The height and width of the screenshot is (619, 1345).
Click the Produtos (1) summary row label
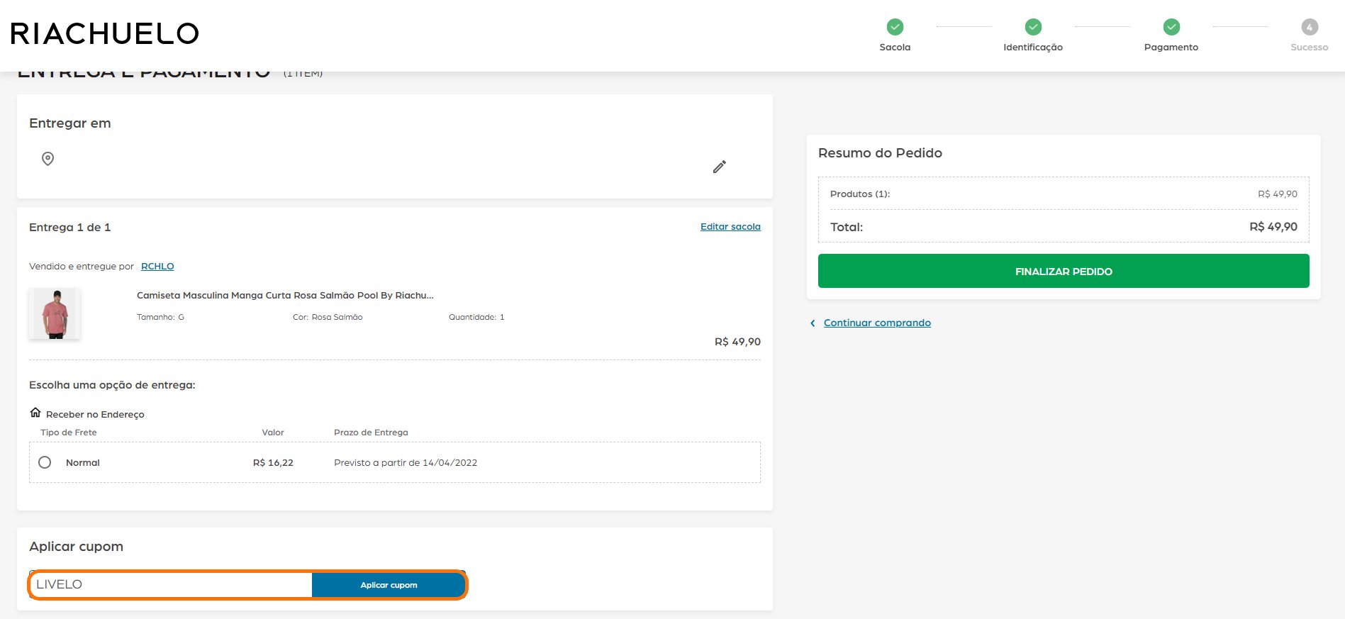pyautogui.click(x=860, y=194)
